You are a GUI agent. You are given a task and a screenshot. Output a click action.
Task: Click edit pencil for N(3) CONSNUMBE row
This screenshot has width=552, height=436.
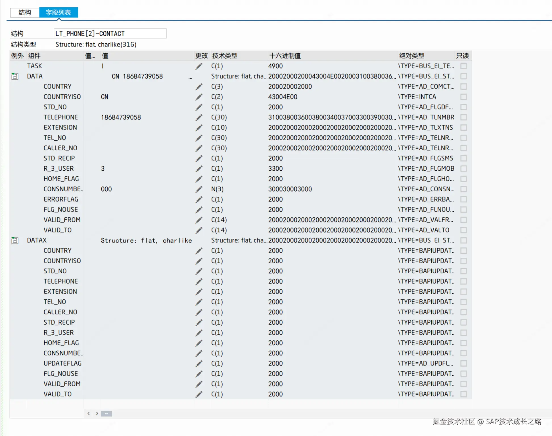point(199,189)
